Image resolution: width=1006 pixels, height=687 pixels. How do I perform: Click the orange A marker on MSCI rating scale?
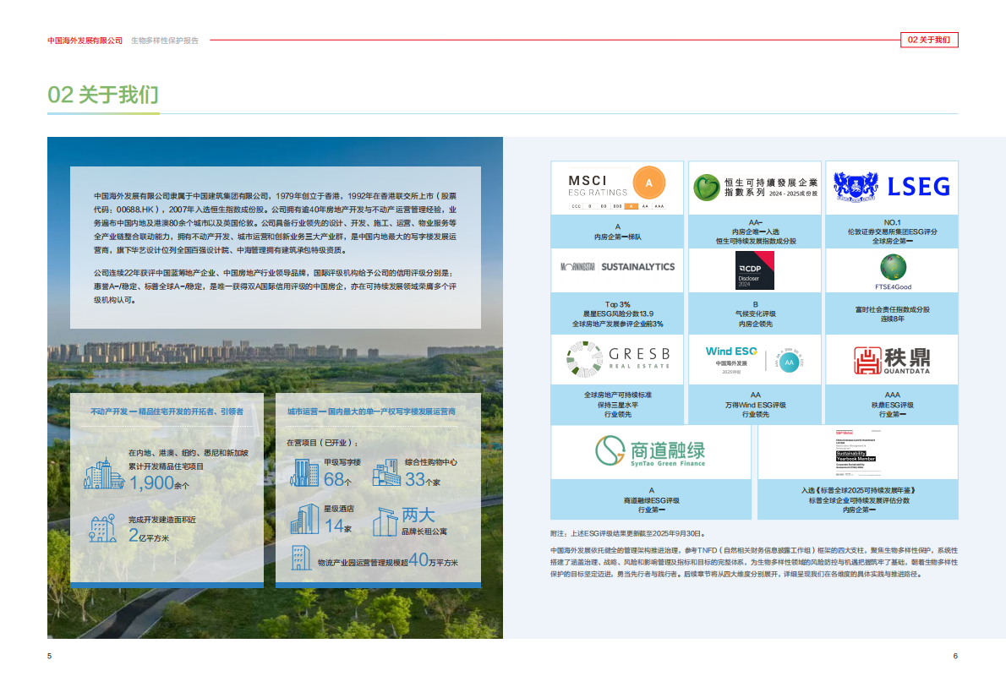coord(631,206)
